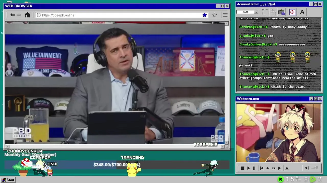Mute the Webcam.exe speaker icon
The image size is (327, 183).
pos(307,168)
